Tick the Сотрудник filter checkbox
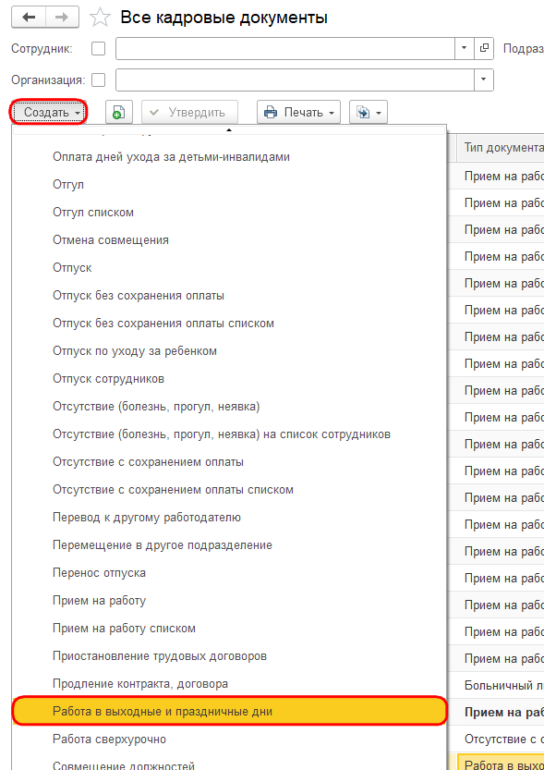 (99, 49)
